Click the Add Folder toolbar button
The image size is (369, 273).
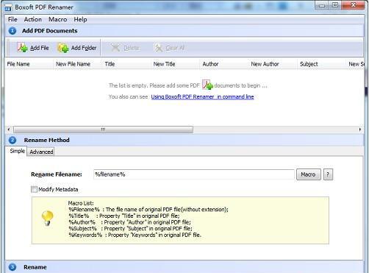pos(77,48)
